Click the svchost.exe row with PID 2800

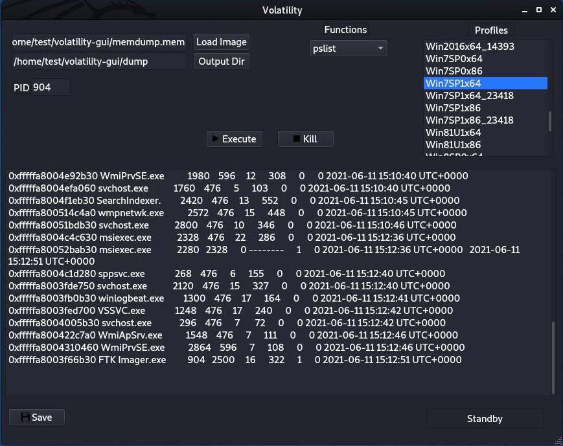click(x=233, y=225)
